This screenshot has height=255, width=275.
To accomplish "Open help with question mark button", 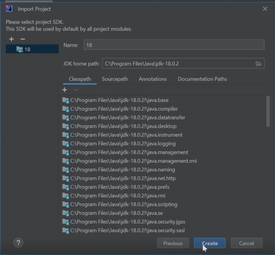I will 18,243.
